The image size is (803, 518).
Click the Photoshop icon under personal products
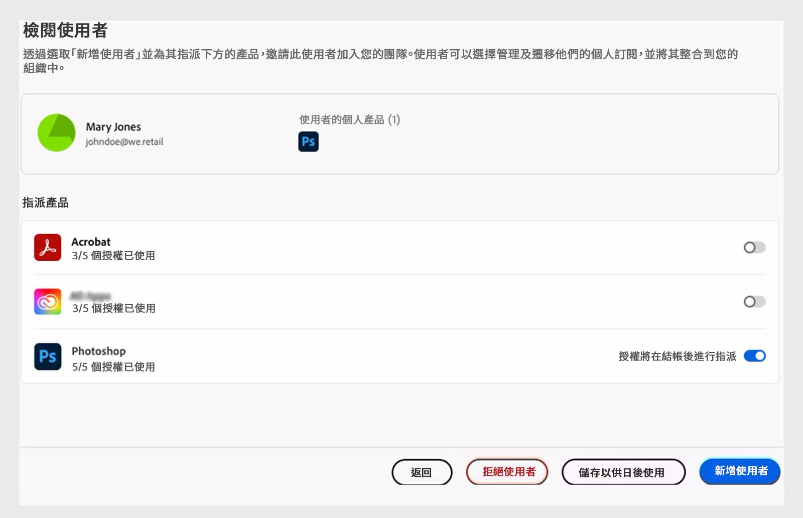pyautogui.click(x=308, y=142)
